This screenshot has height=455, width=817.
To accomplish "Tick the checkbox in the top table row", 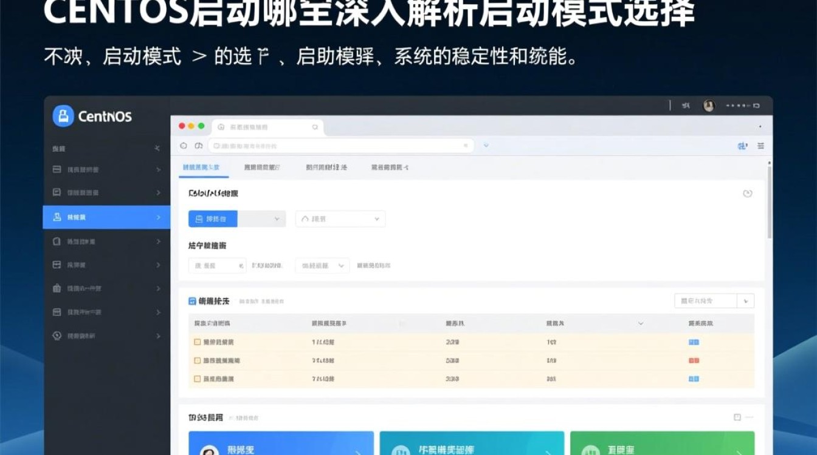I will pyautogui.click(x=197, y=342).
